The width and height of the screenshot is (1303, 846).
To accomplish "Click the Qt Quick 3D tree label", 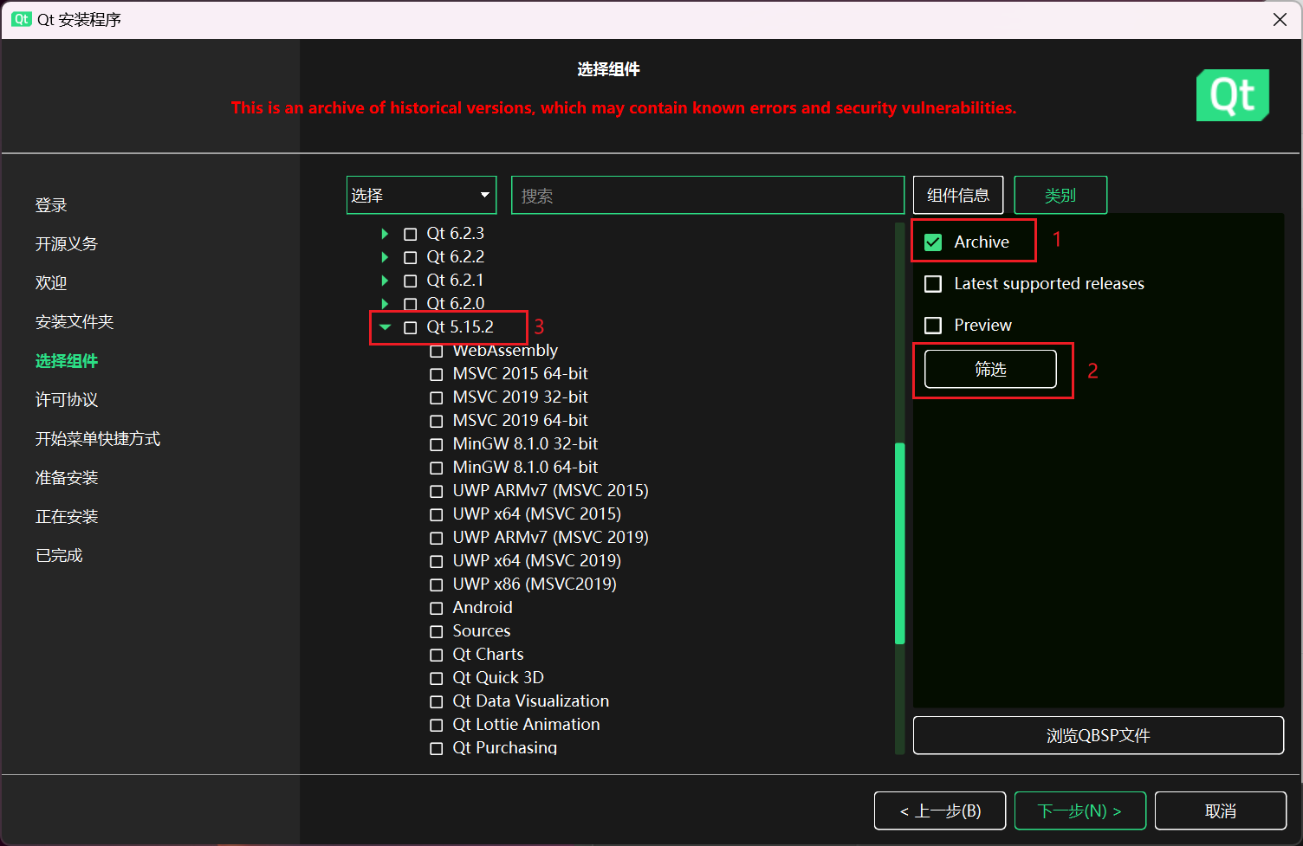I will (498, 678).
